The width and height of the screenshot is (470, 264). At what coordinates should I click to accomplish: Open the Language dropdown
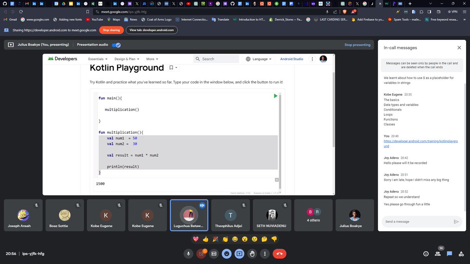(x=259, y=59)
